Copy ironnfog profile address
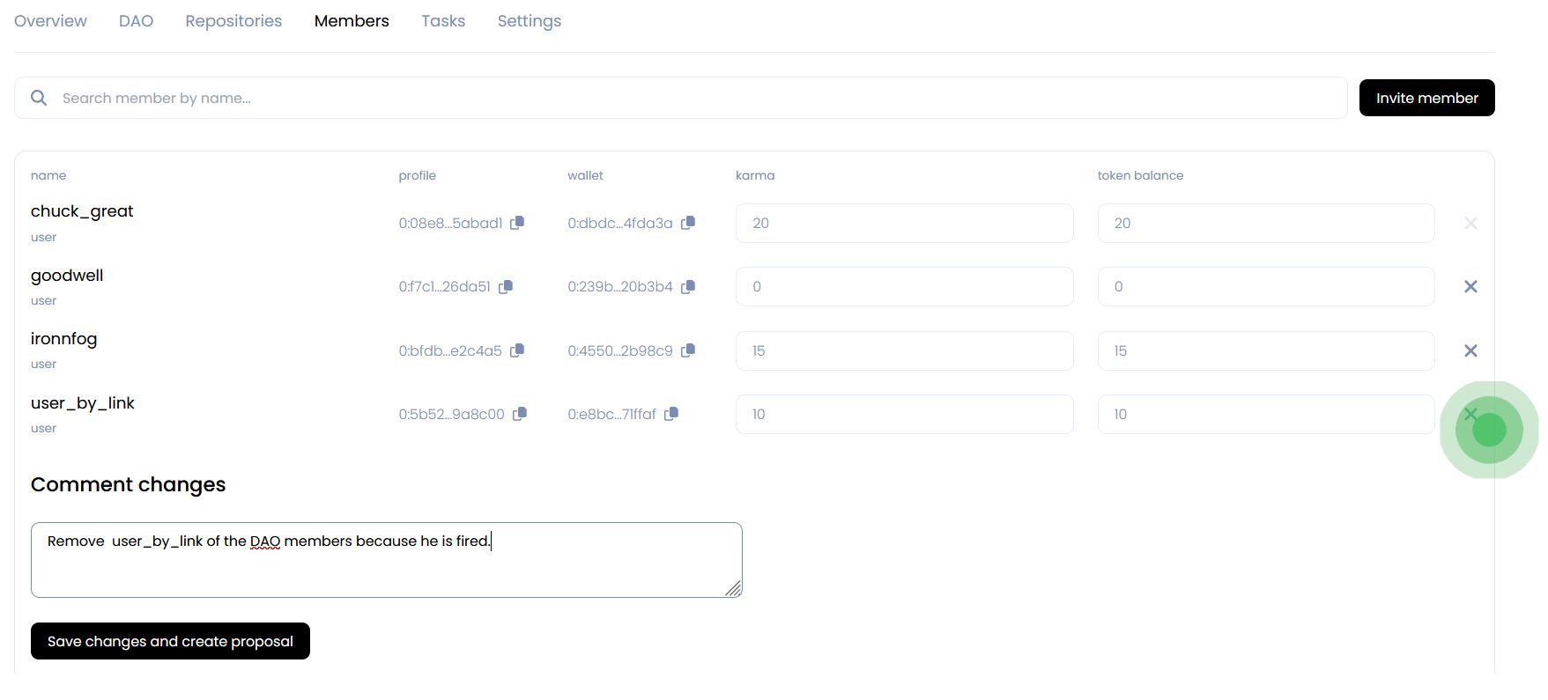1548x700 pixels. pyautogui.click(x=517, y=350)
